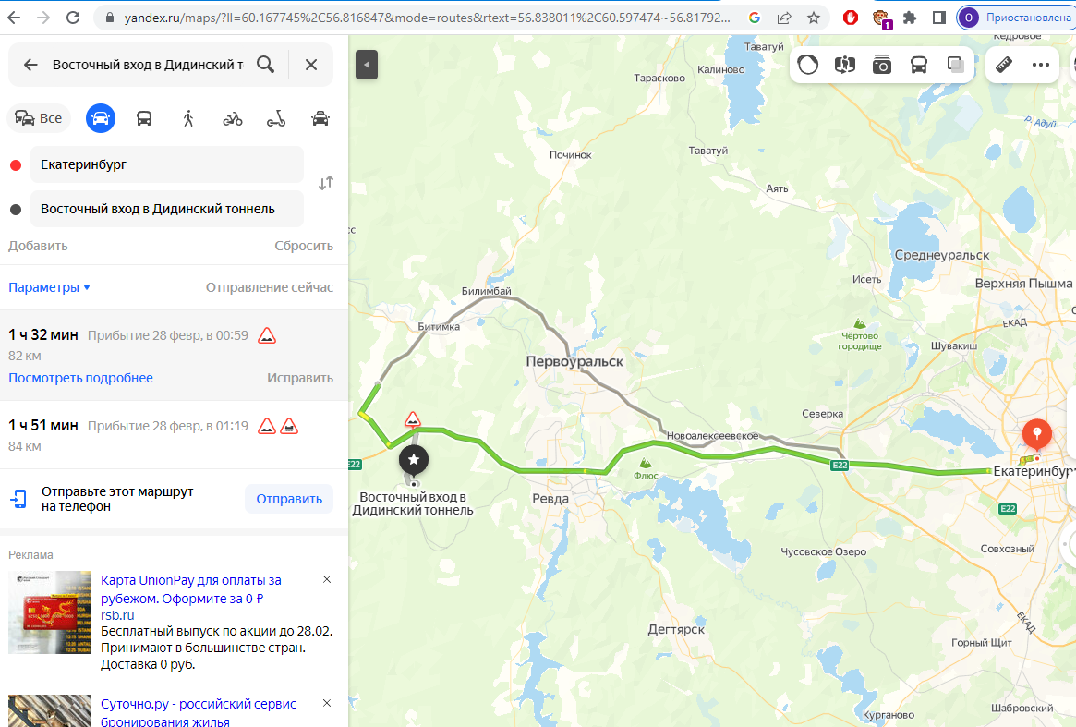The height and width of the screenshot is (727, 1076).
Task: Expand the Параметры route options
Action: tap(49, 287)
